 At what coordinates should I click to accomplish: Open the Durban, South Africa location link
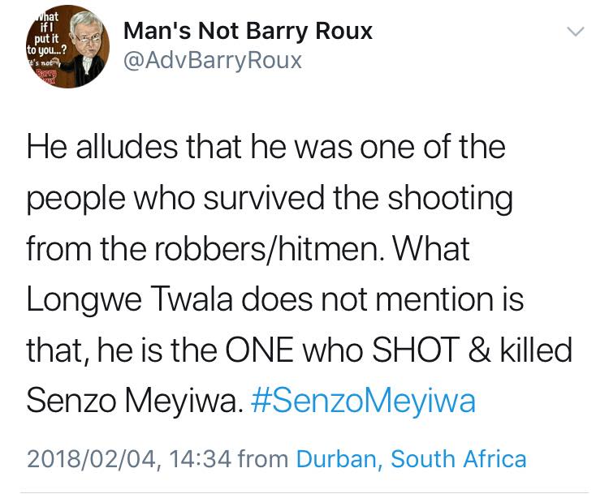pyautogui.click(x=412, y=458)
